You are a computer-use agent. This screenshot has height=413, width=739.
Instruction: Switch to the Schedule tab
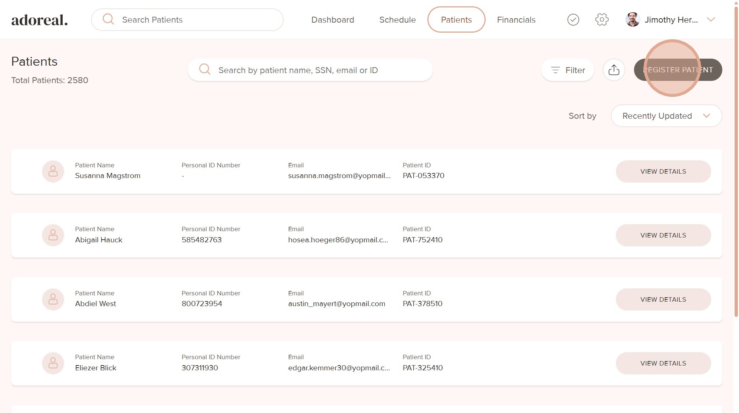(397, 20)
